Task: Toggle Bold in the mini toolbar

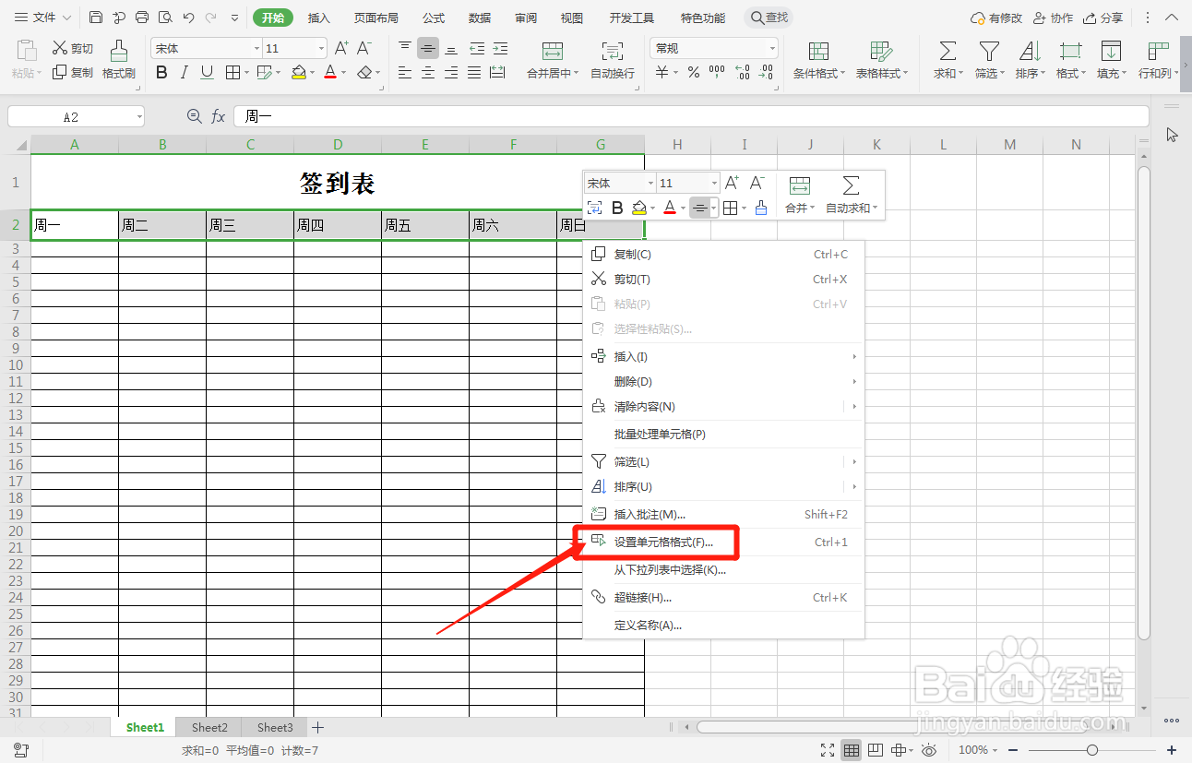Action: tap(618, 209)
